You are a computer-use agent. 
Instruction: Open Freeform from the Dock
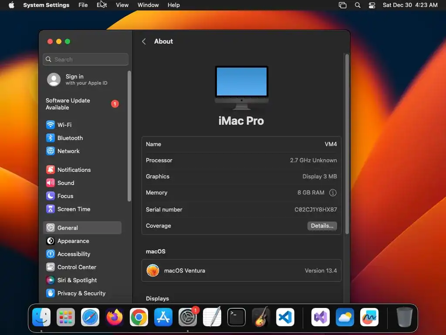(369, 317)
